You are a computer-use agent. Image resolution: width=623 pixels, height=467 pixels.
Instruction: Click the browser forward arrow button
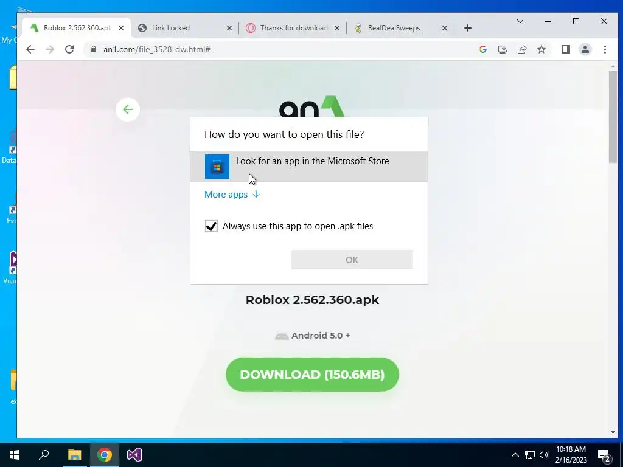[x=50, y=49]
